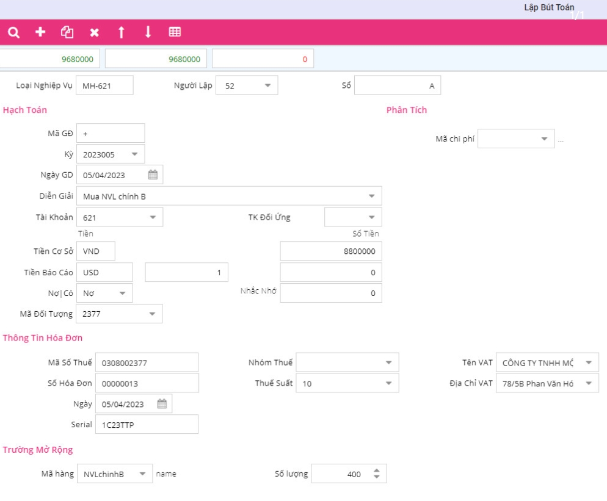Open the Mã hàng item code dropdown
The width and height of the screenshot is (607, 501).
tap(142, 474)
